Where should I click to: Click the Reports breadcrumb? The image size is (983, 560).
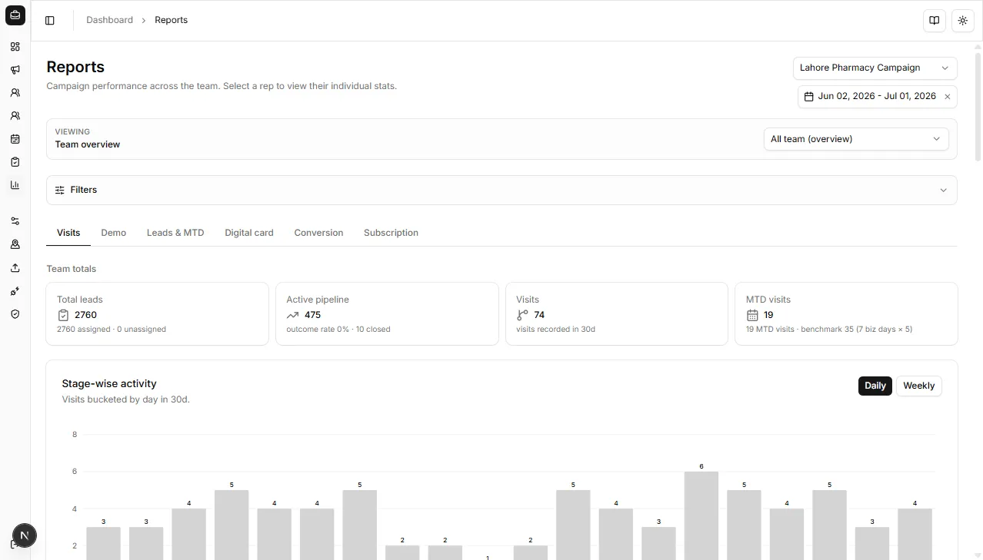point(171,20)
